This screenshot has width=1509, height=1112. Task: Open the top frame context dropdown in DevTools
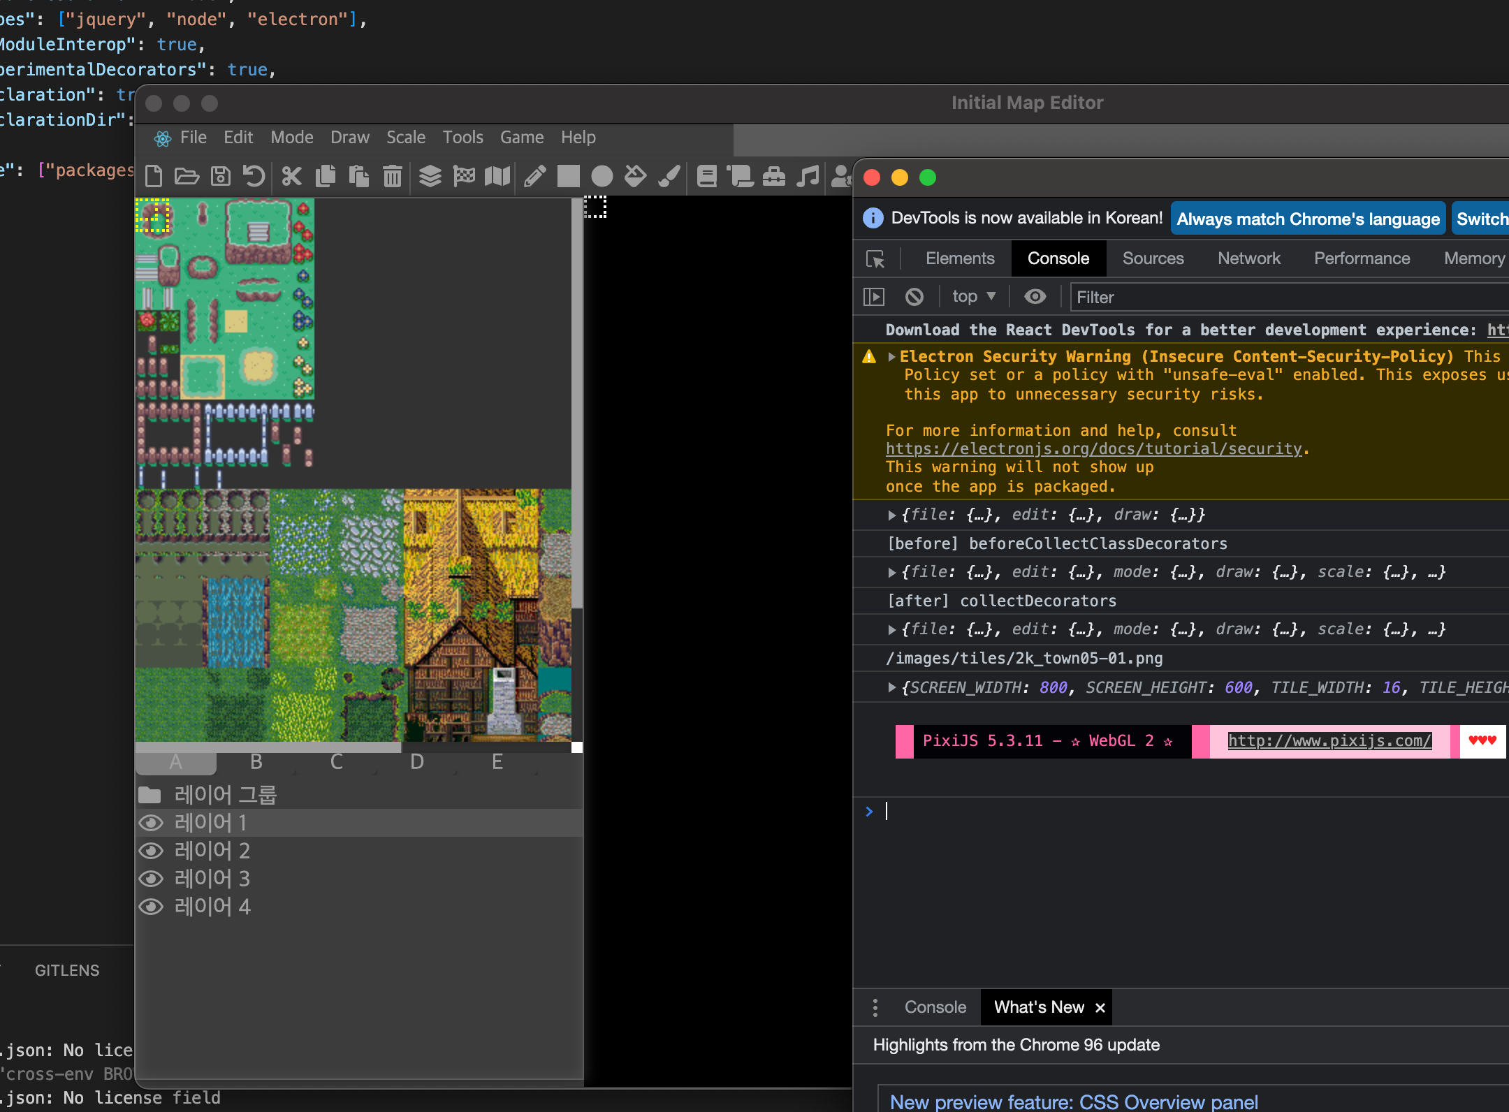coord(973,296)
